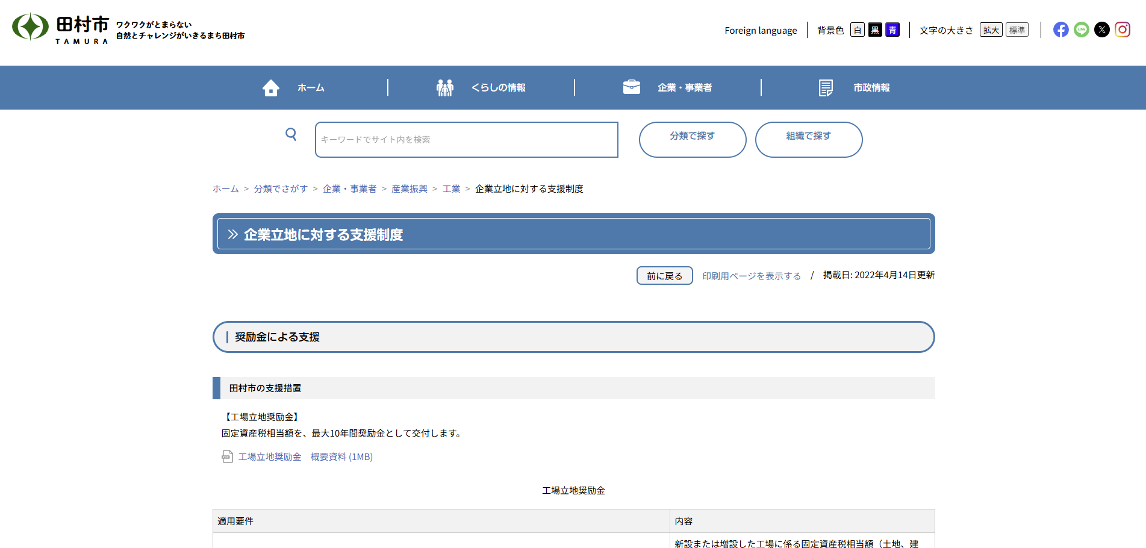Enlarge text size with 拡大 button
The width and height of the screenshot is (1146, 548).
[991, 30]
